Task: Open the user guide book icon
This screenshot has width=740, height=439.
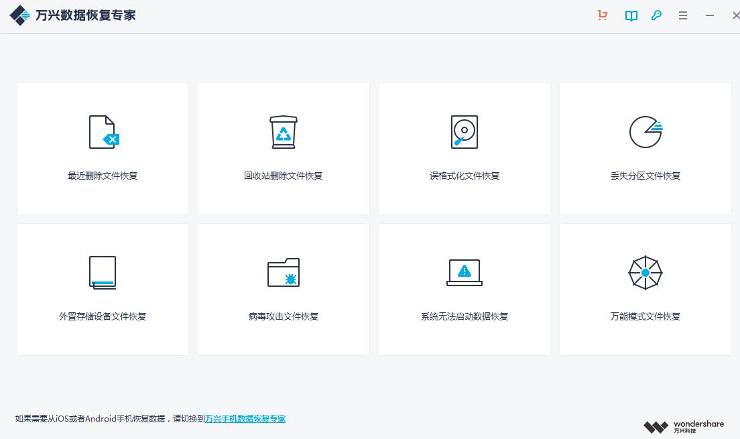Action: click(x=630, y=15)
